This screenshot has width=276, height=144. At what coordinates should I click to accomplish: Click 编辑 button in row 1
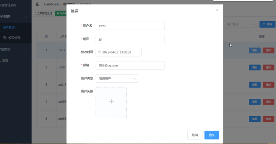pyautogui.click(x=255, y=50)
